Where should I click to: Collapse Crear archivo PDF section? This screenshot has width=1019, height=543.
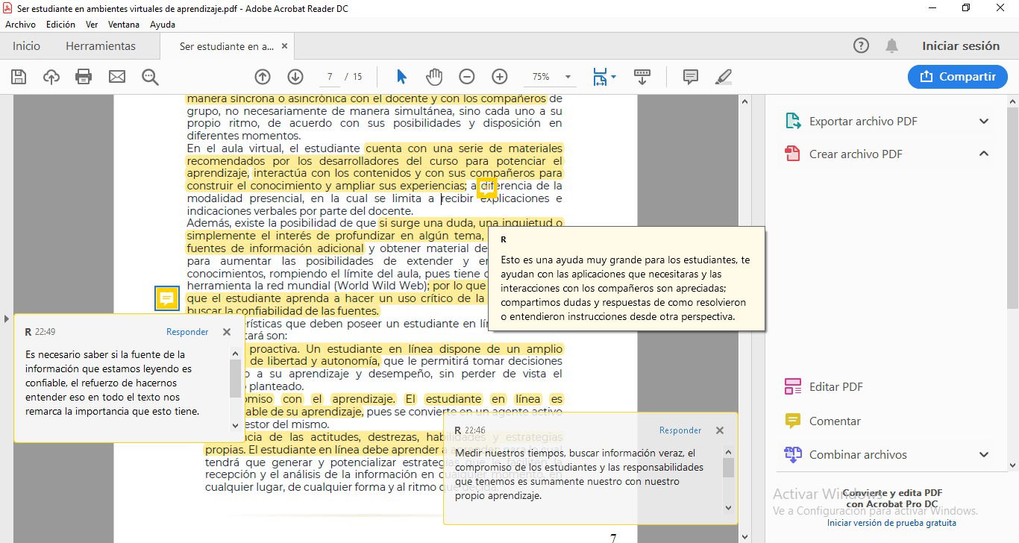click(x=984, y=154)
